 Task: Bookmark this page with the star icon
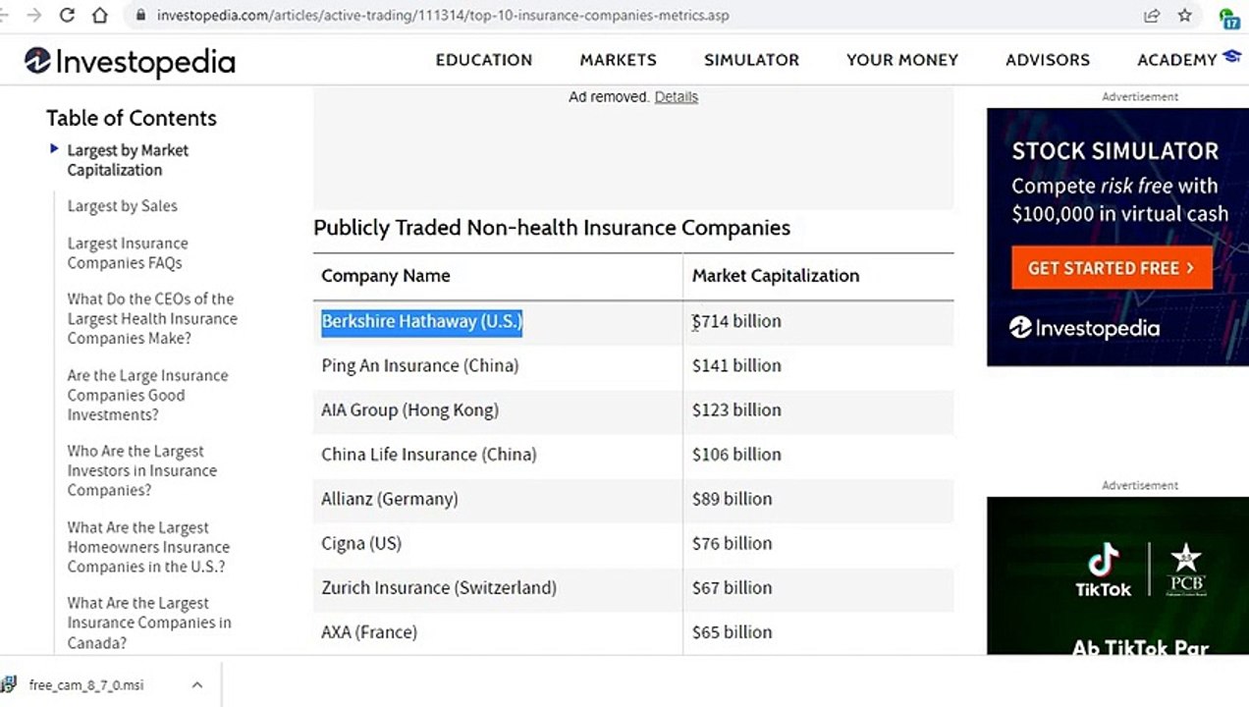pyautogui.click(x=1185, y=16)
